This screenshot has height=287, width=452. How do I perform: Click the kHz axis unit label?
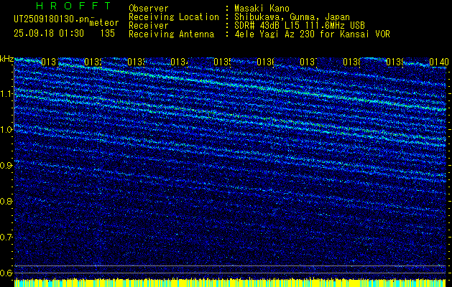[x=7, y=57]
